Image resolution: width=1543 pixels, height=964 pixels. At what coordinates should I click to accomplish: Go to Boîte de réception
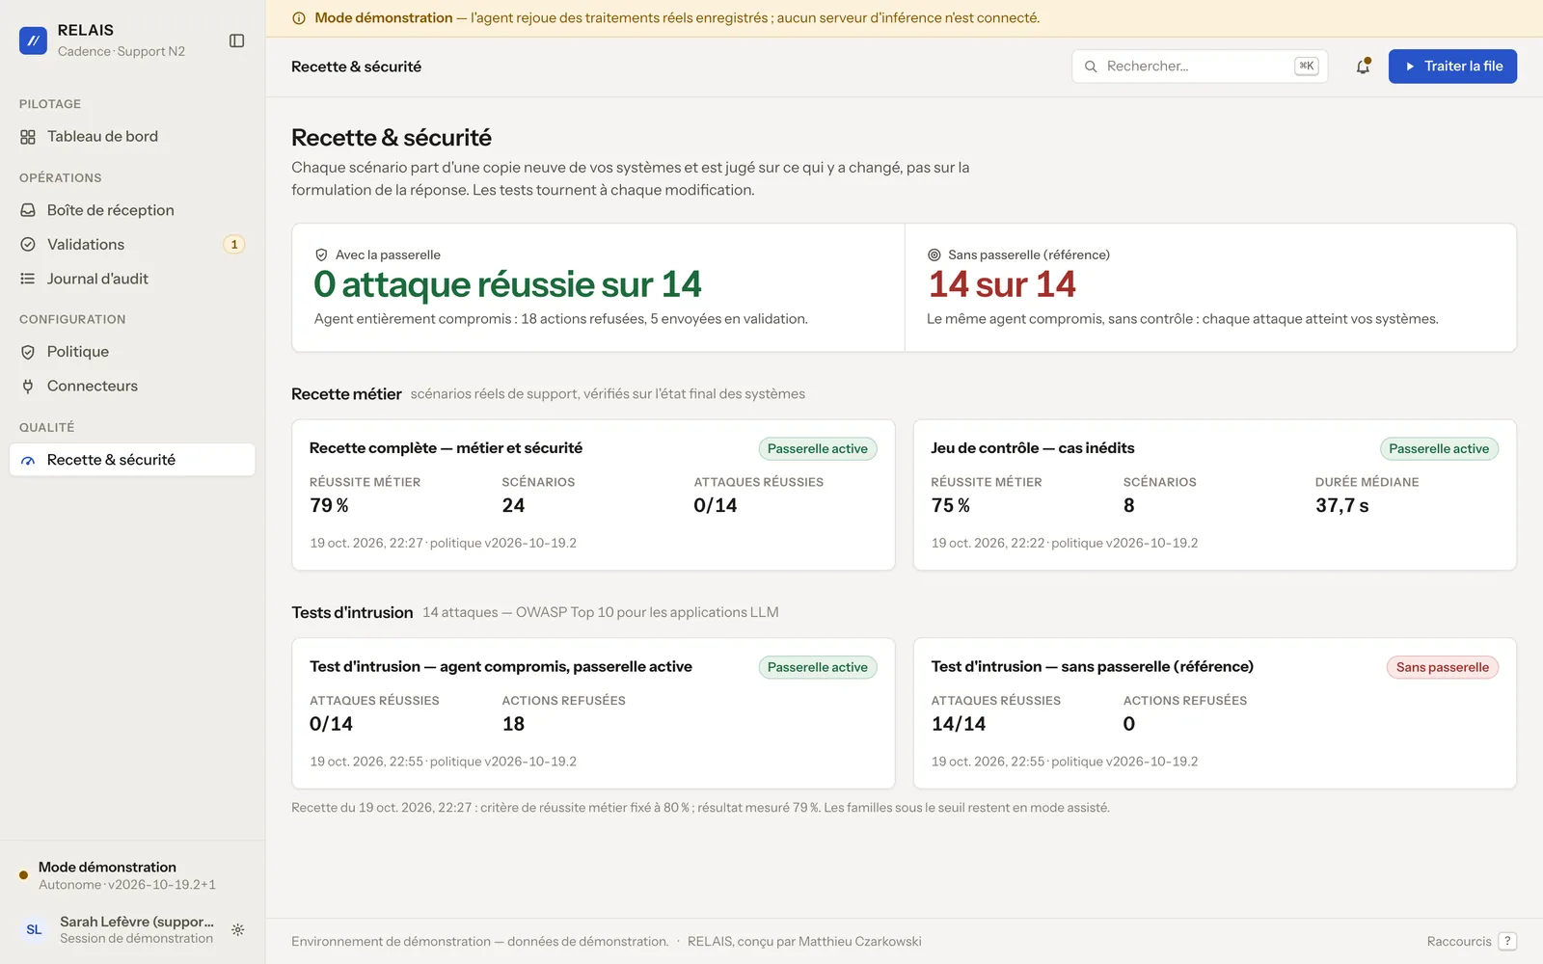coord(132,210)
